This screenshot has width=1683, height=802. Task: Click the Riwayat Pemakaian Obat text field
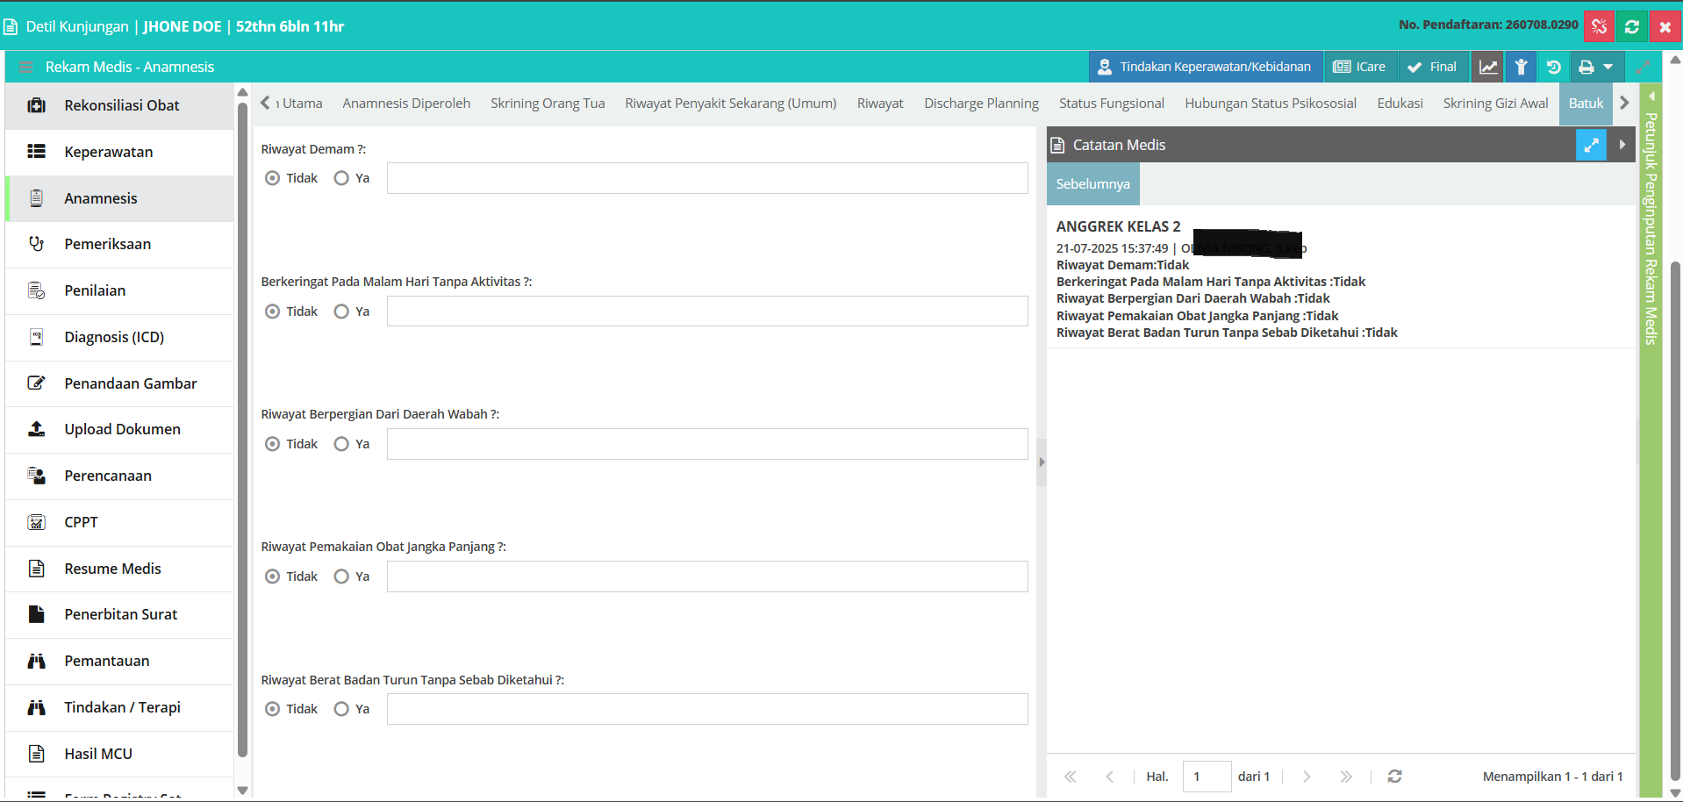(707, 576)
